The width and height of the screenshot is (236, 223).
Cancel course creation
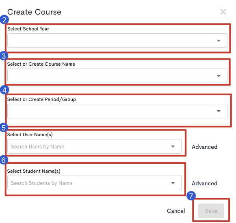(176, 211)
